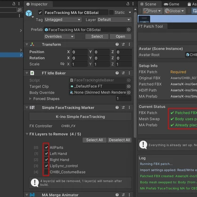This screenshot has height=197, width=197.
Task: Open the Transform component three-dot menu
Action: tap(129, 44)
